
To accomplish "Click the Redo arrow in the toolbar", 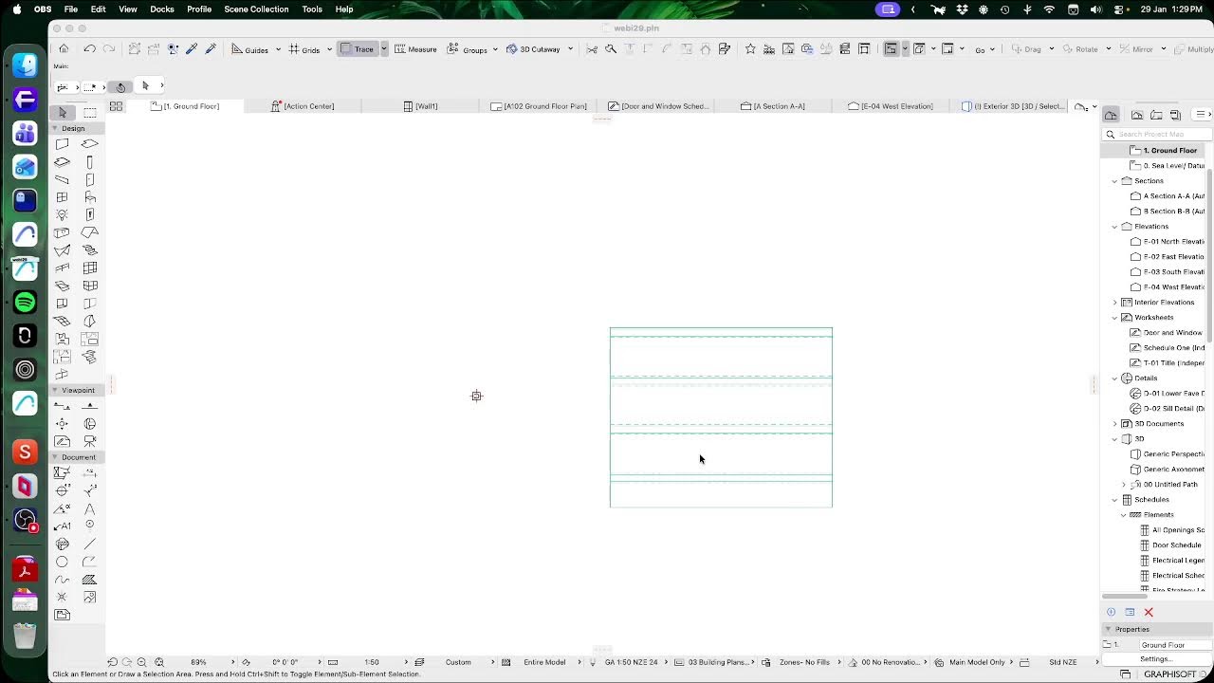I will click(x=108, y=49).
